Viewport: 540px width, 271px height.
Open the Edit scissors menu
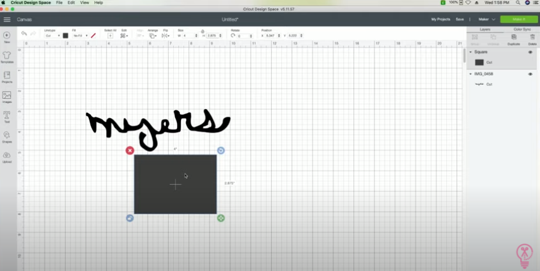pos(124,36)
